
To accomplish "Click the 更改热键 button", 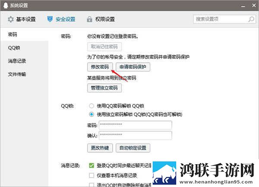I will (x=100, y=148).
